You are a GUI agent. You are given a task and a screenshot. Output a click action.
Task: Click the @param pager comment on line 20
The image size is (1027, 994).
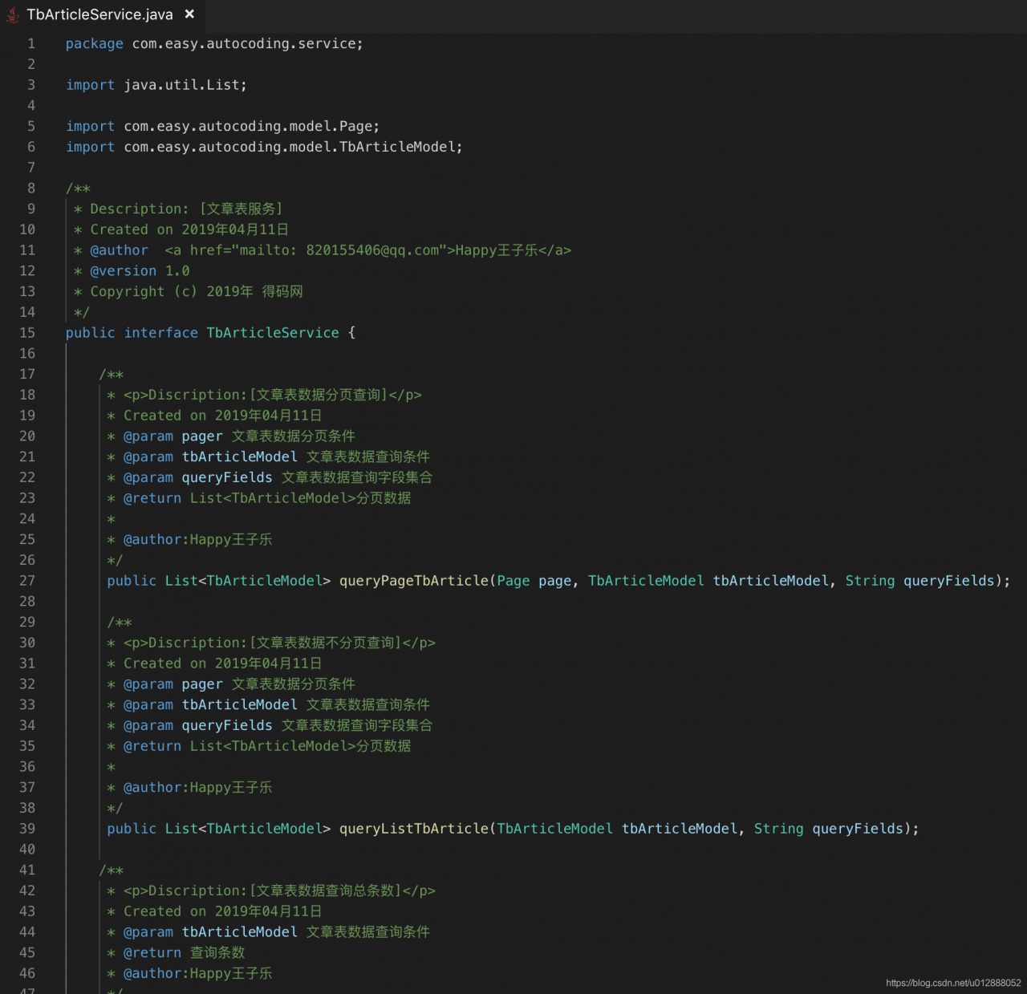click(x=231, y=436)
